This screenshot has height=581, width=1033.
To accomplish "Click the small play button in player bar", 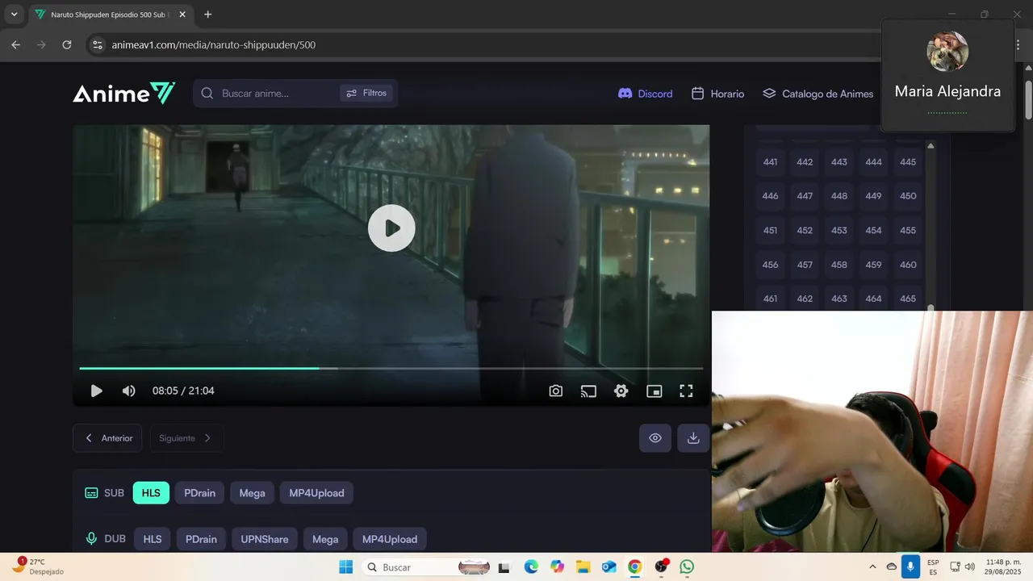I will pos(96,391).
